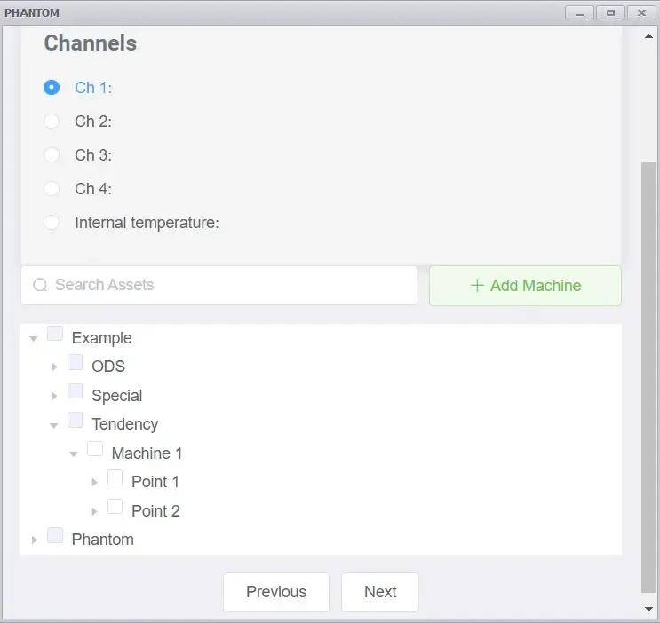Click the plus icon on Add Machine

477,285
